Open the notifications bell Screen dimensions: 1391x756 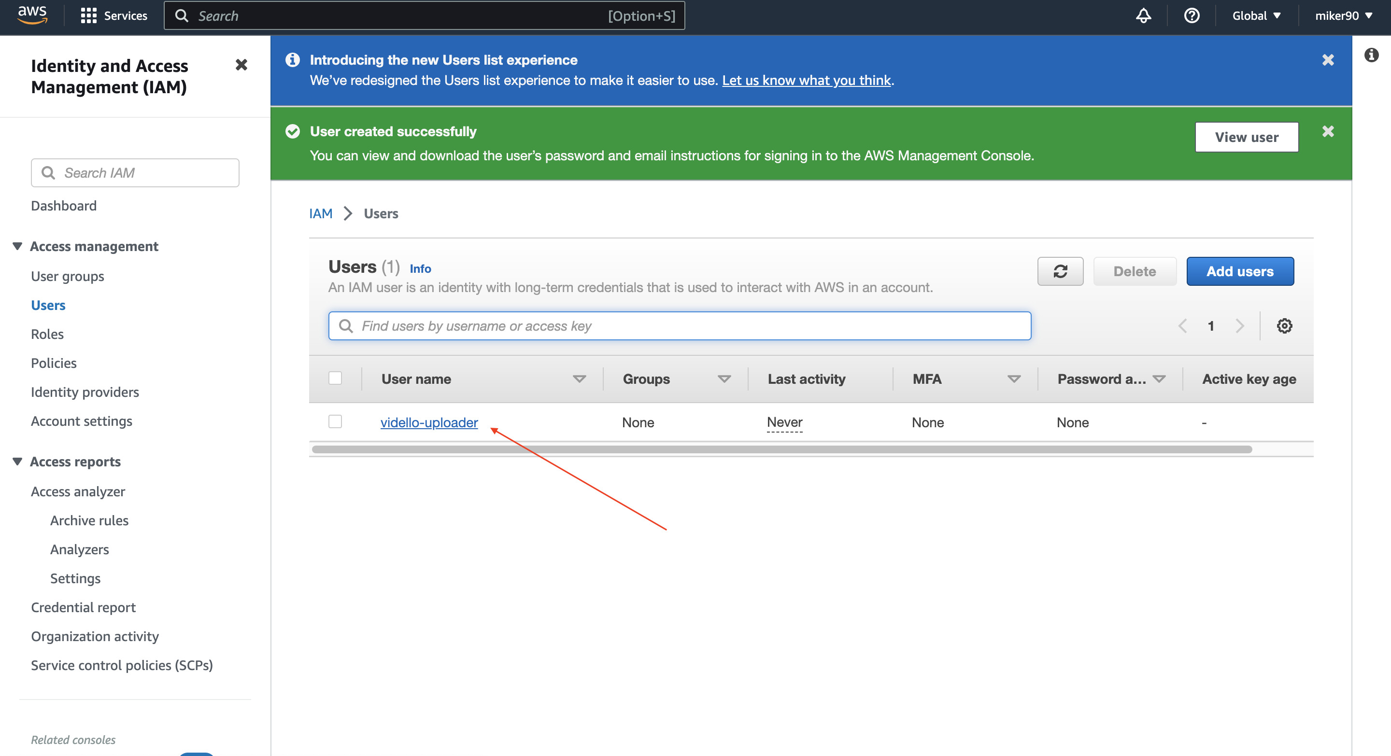1143,15
